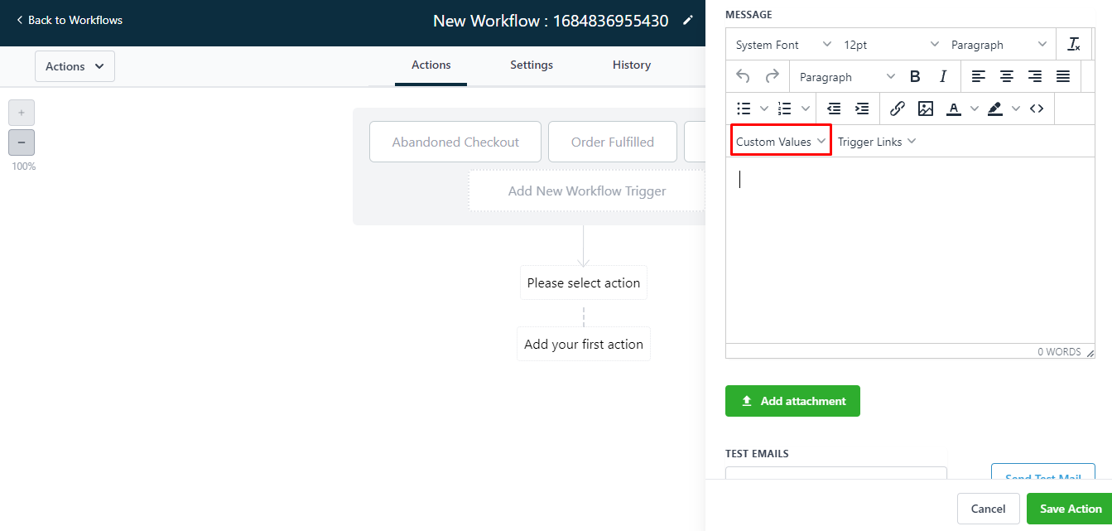Expand the Custom Values dropdown
This screenshot has height=531, width=1112.
coord(781,142)
